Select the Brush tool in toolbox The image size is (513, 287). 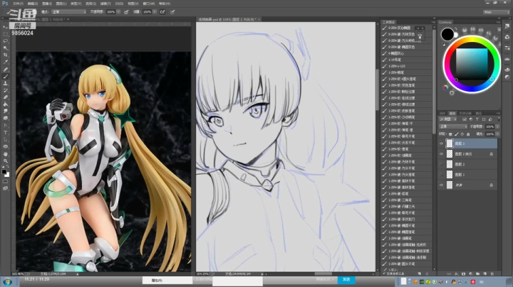pos(5,76)
